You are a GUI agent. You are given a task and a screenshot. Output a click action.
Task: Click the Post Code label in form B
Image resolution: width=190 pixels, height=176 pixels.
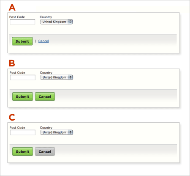point(17,73)
